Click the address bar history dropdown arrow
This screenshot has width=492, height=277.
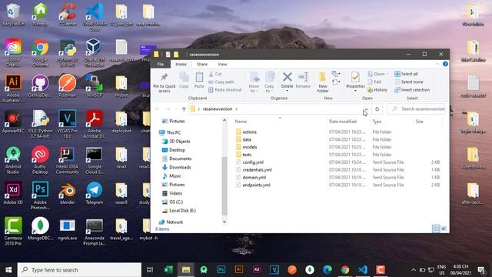pyautogui.click(x=366, y=109)
